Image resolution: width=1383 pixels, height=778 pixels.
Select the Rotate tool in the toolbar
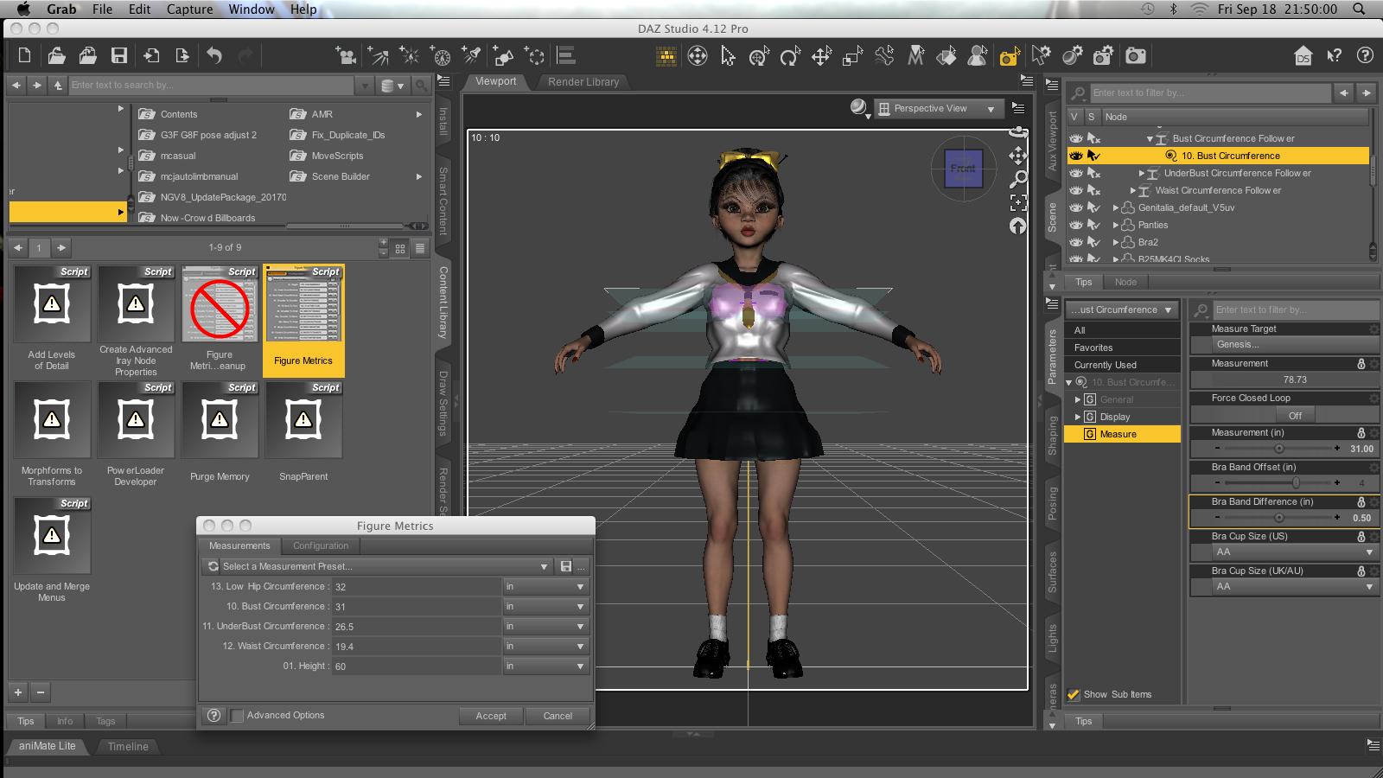789,57
